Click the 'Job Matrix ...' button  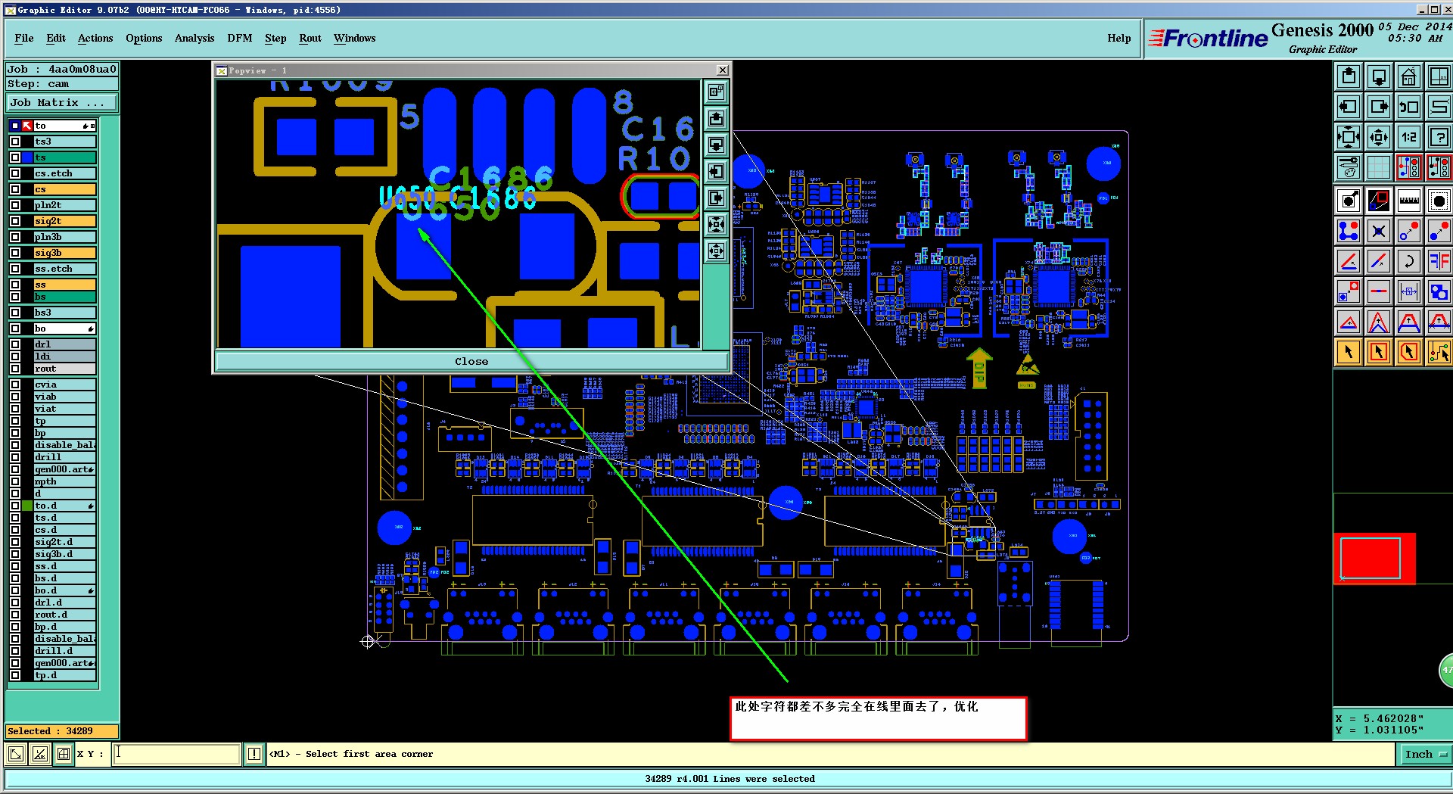tap(62, 103)
